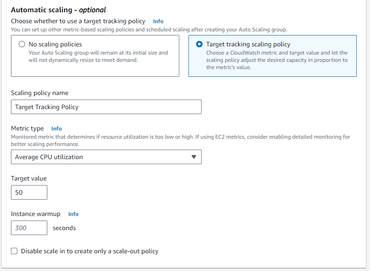Open the Info link next to Metric type
This screenshot has height=271, width=370.
pyautogui.click(x=56, y=129)
